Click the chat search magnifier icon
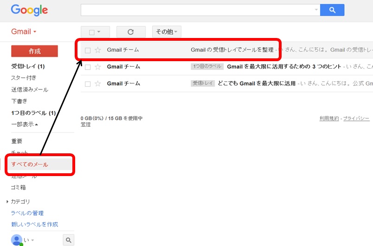The height and width of the screenshot is (246, 373). tap(69, 240)
